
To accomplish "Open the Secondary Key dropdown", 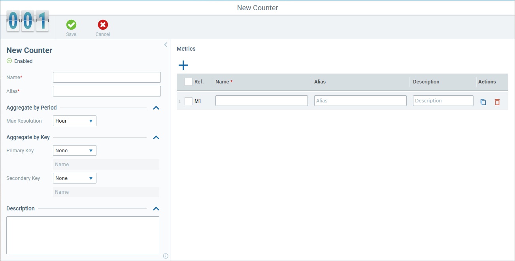I will [x=74, y=178].
